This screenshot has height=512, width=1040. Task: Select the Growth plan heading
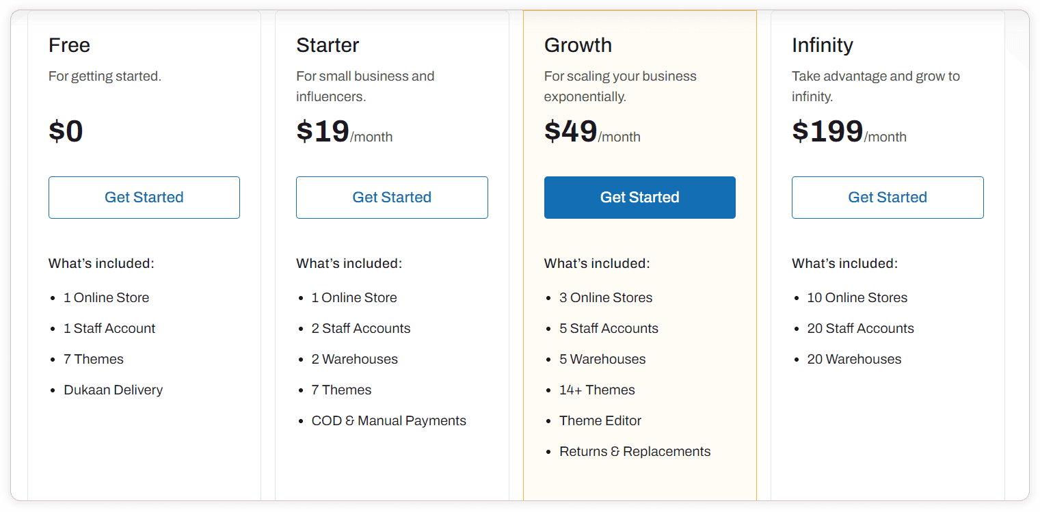[x=578, y=45]
